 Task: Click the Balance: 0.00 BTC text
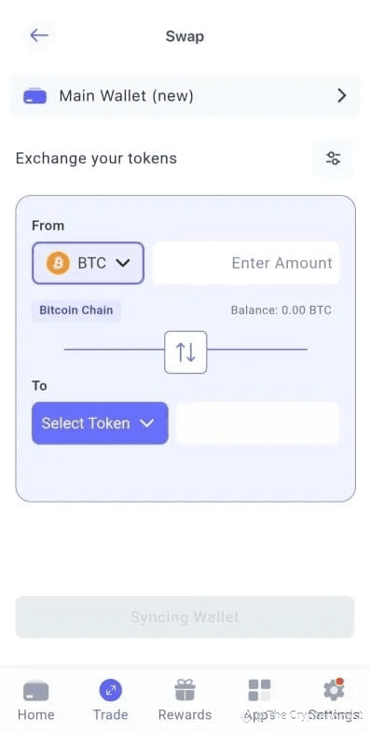281,311
